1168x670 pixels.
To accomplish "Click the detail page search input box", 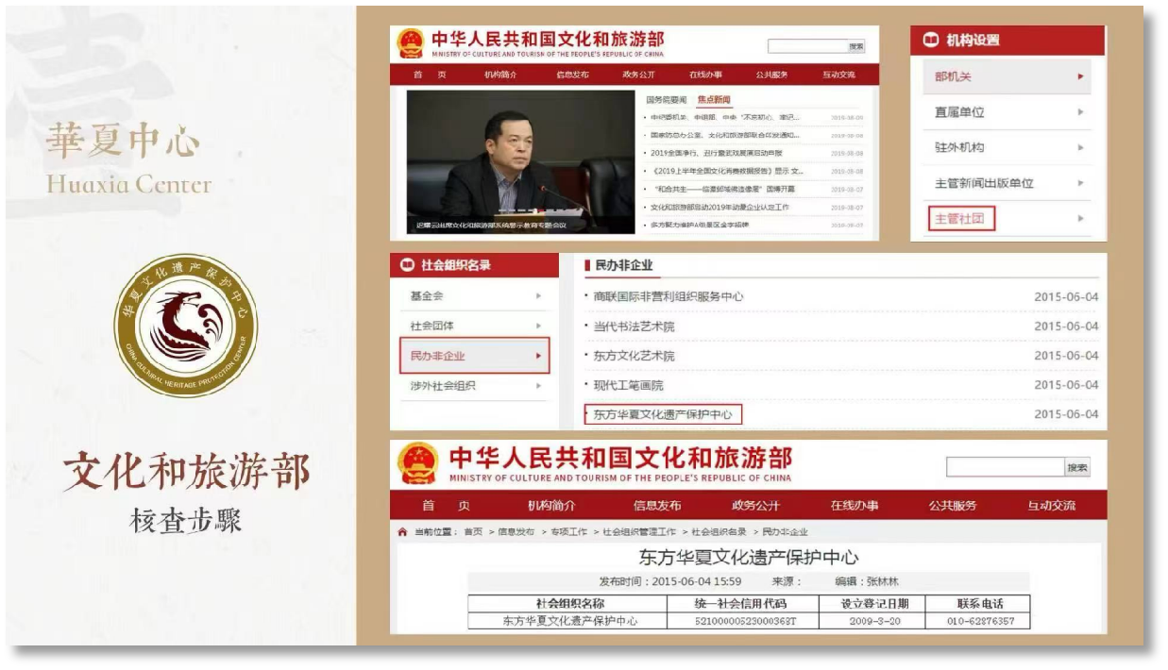I will (x=1005, y=467).
